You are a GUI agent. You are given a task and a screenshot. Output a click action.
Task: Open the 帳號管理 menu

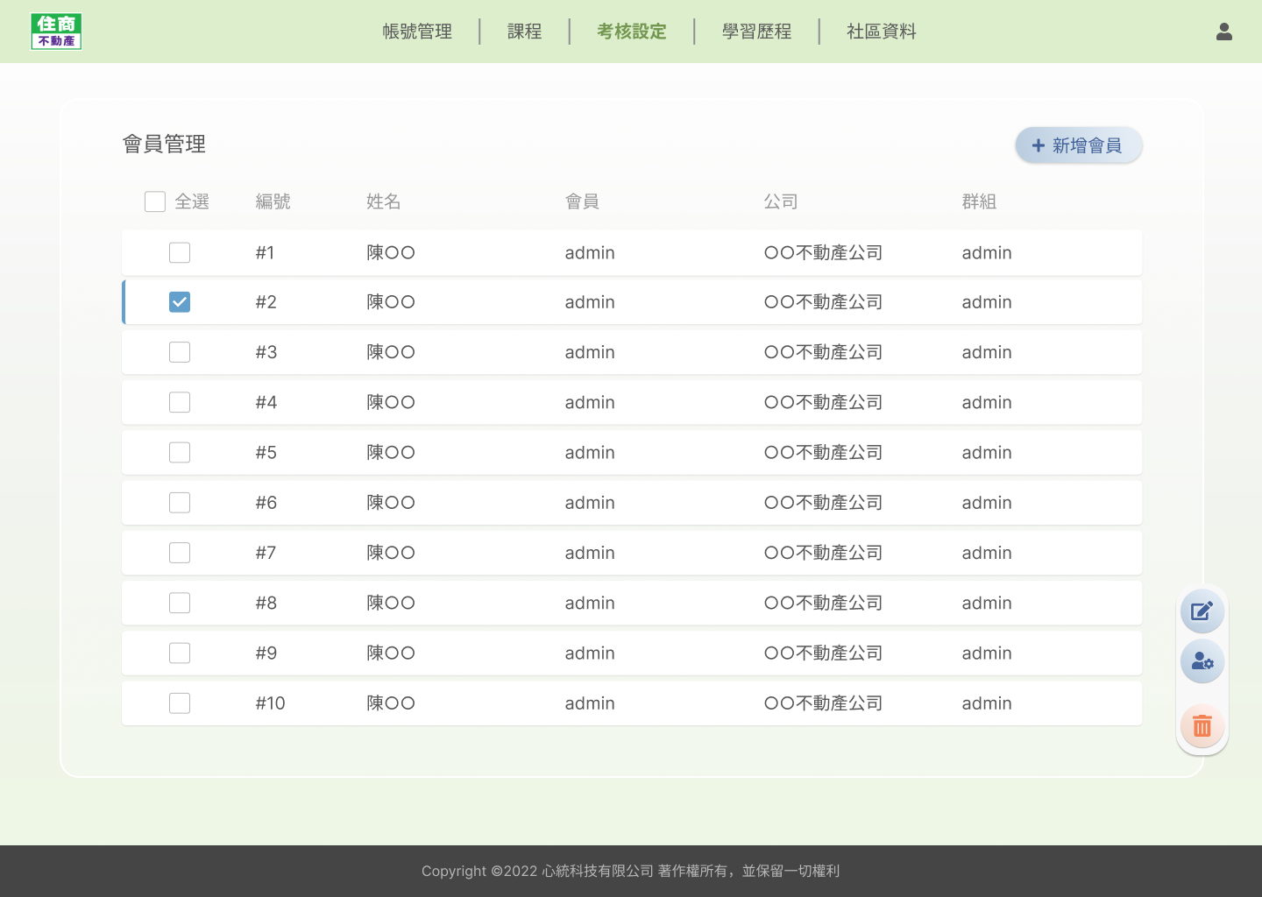[417, 32]
